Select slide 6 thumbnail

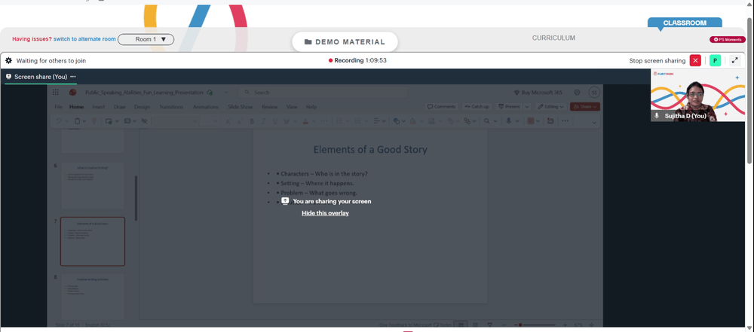point(92,185)
